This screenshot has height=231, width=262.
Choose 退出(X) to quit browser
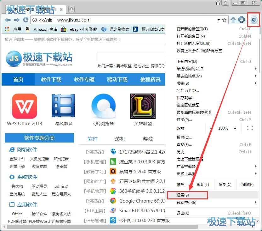212,213
